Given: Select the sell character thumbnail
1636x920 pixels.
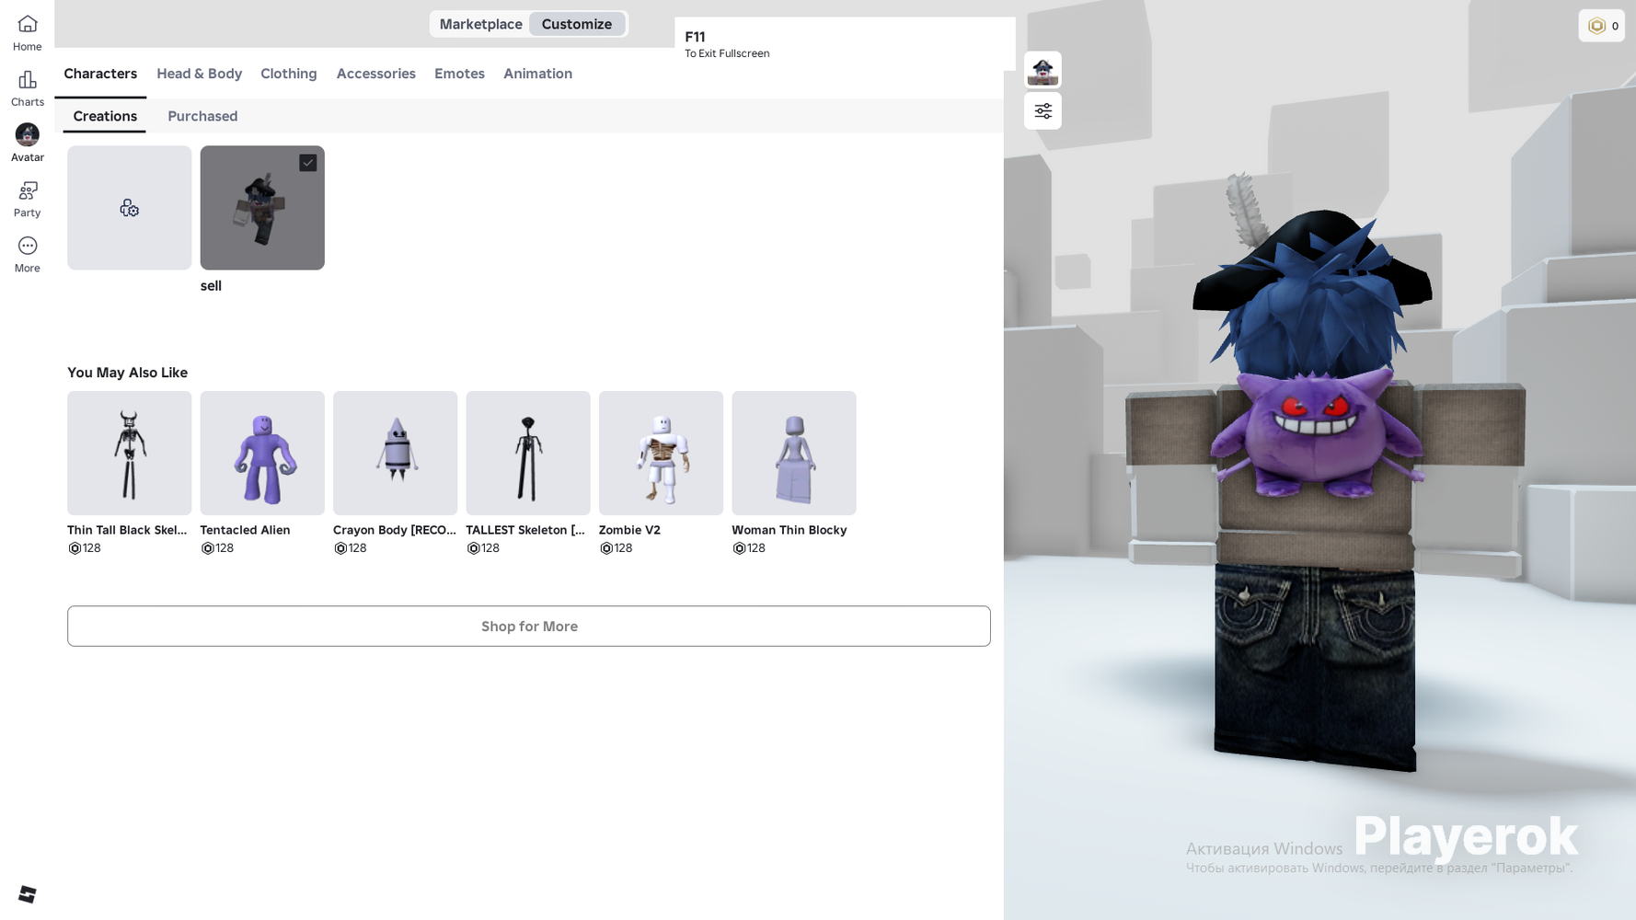Looking at the screenshot, I should pos(262,208).
